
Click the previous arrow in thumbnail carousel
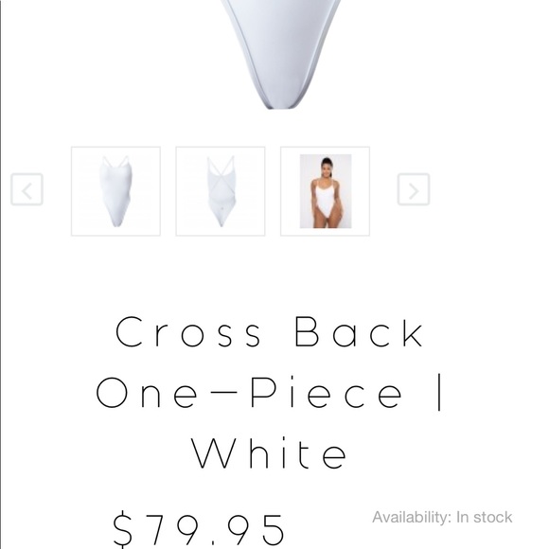click(x=27, y=189)
